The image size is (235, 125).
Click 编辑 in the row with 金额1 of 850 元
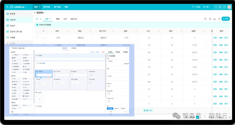click(221, 82)
